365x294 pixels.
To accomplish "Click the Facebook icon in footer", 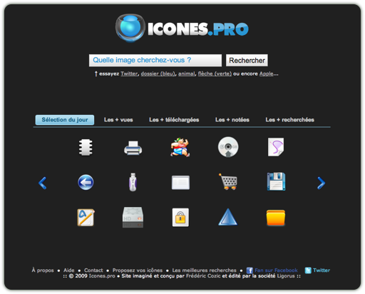I will point(250,270).
